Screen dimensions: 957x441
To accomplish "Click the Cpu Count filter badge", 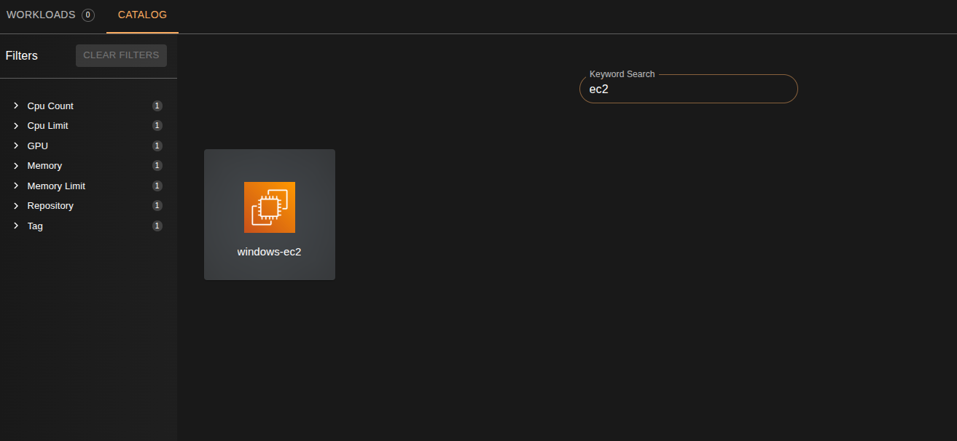I will (x=157, y=105).
